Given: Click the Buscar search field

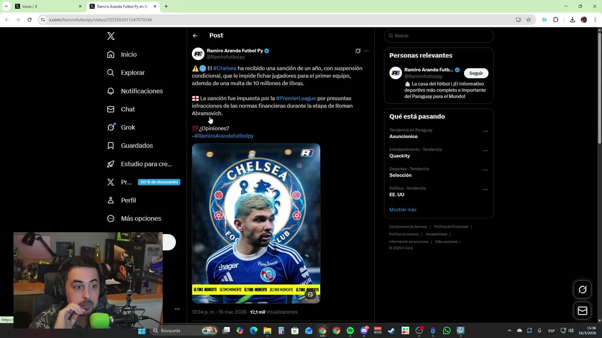Looking at the screenshot, I should pyautogui.click(x=439, y=36).
